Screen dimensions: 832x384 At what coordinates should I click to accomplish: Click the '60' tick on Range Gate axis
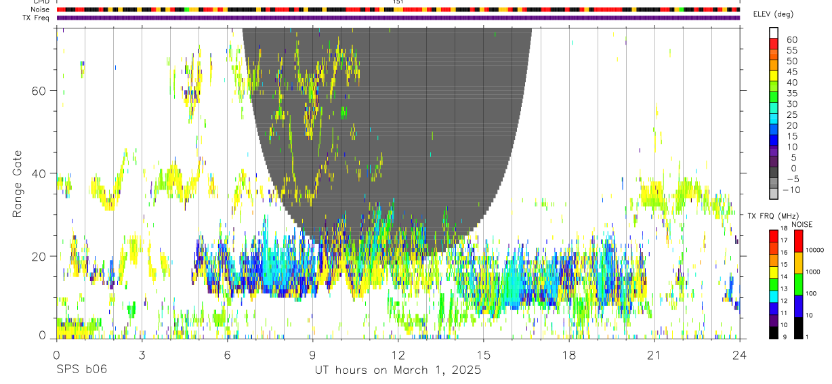coord(39,91)
